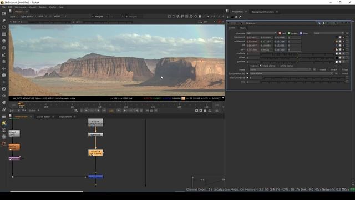Open the 3D nodes menu icon

(4, 75)
